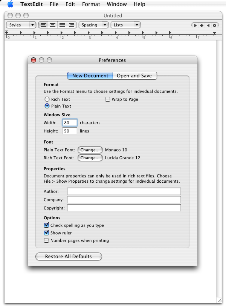Click the ruler tab stop near 1 inch
Viewport: 226px width, 308px height.
[35, 32]
